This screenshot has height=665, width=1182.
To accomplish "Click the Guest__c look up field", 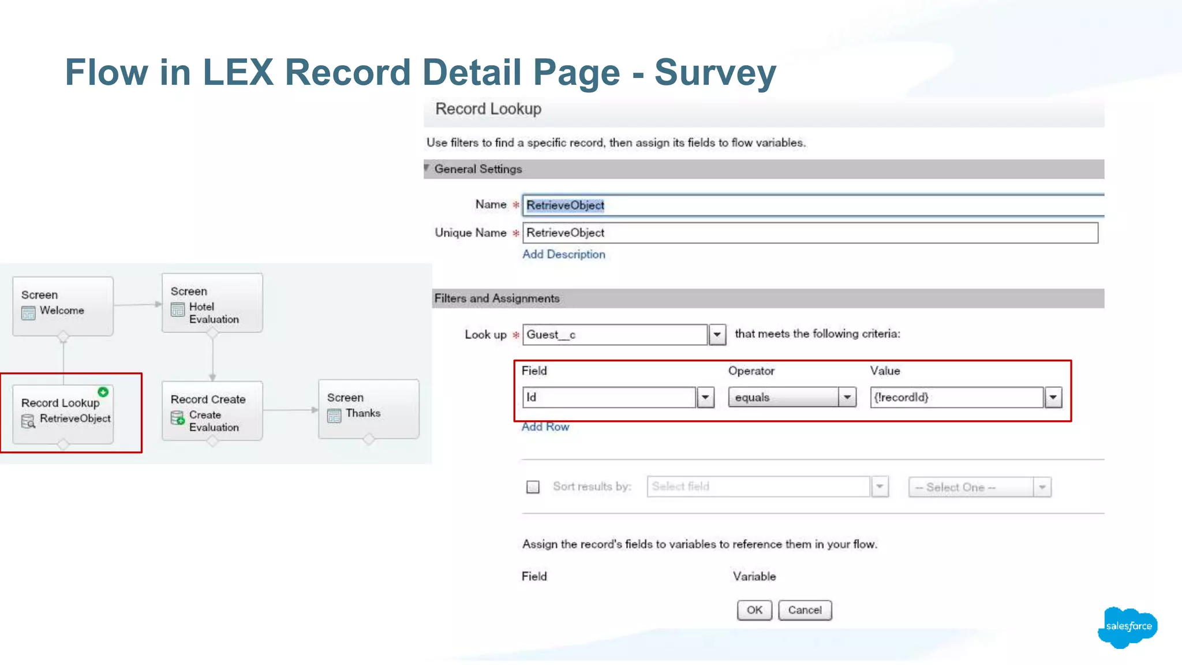I will click(x=615, y=335).
